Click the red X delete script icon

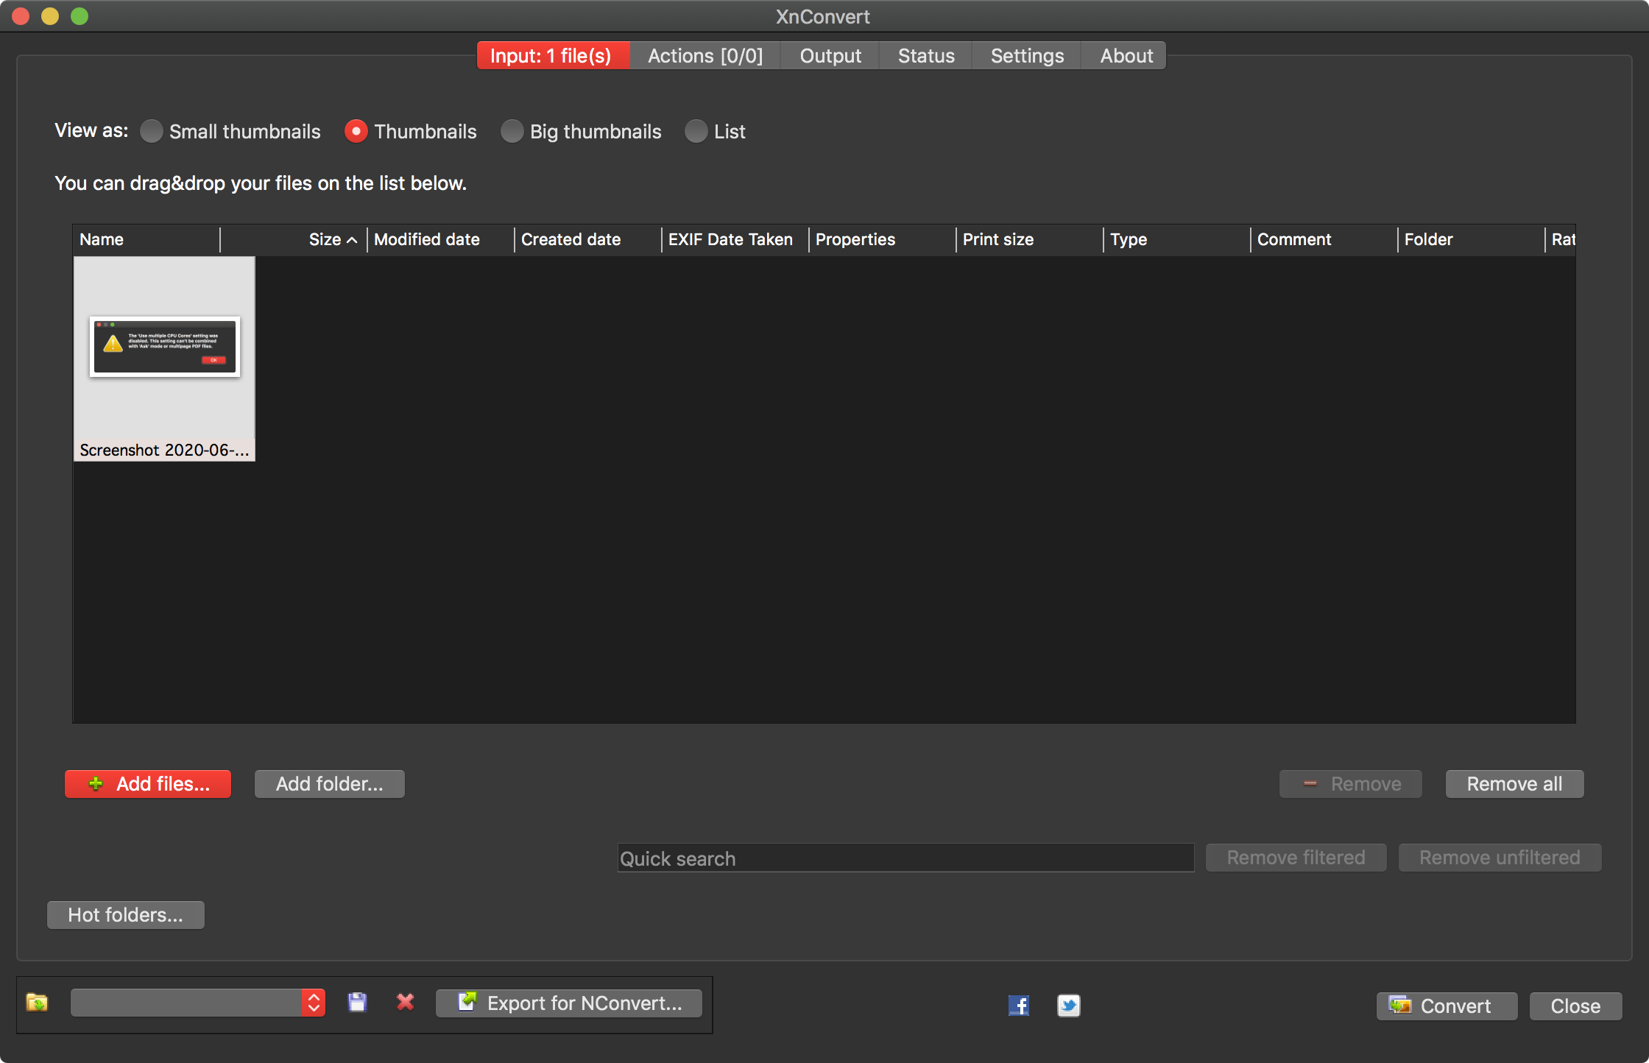pos(405,1003)
